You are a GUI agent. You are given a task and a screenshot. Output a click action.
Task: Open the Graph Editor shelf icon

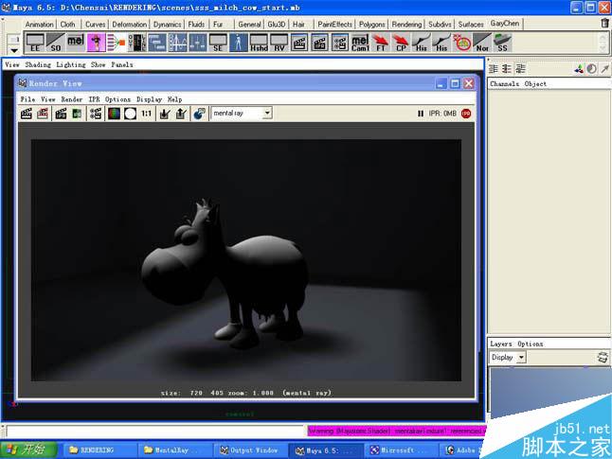(x=177, y=43)
